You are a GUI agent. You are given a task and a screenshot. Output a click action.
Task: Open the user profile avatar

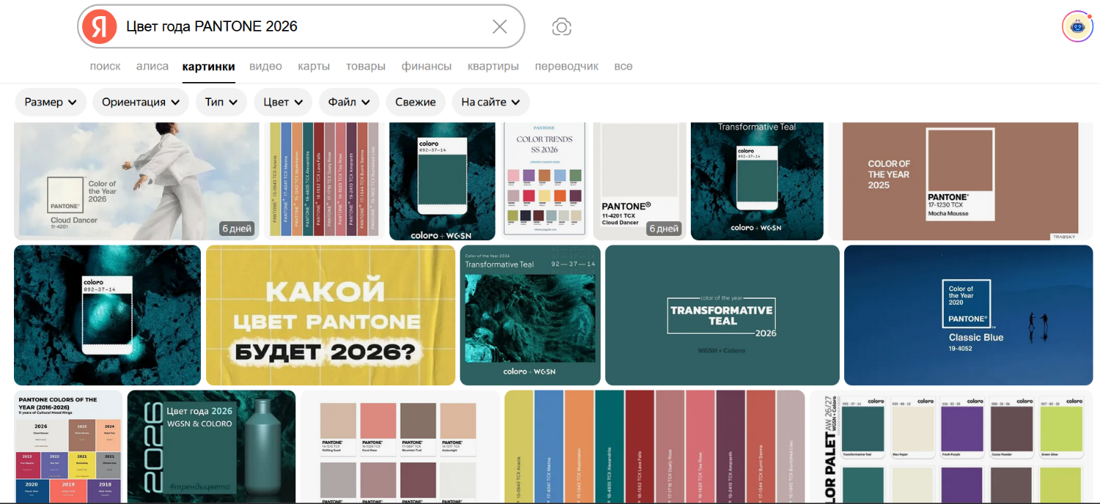[1077, 26]
